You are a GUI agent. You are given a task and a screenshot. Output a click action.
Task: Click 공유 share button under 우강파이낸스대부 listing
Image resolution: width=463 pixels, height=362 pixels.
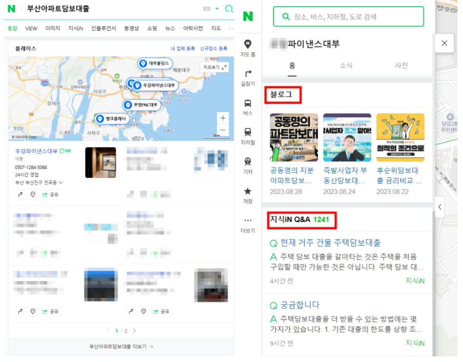51,195
